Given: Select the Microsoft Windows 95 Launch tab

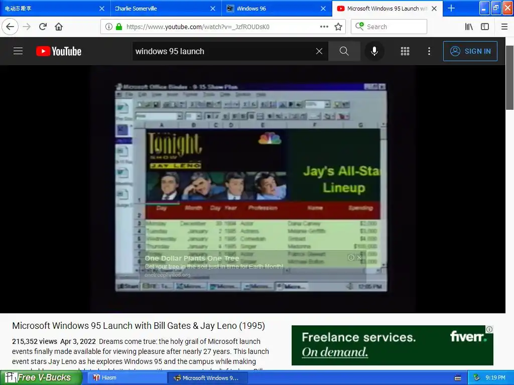Looking at the screenshot, I should [382, 9].
